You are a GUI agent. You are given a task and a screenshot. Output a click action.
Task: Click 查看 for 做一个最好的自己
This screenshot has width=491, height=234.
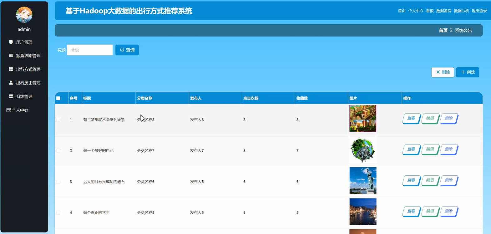pos(411,149)
